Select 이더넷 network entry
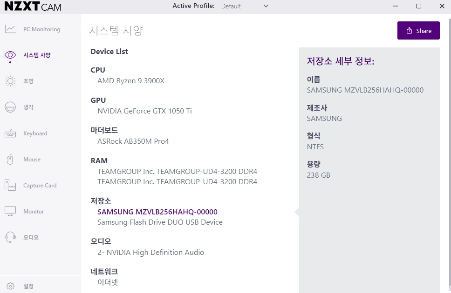Viewport: 451px width, 293px height. tap(108, 282)
